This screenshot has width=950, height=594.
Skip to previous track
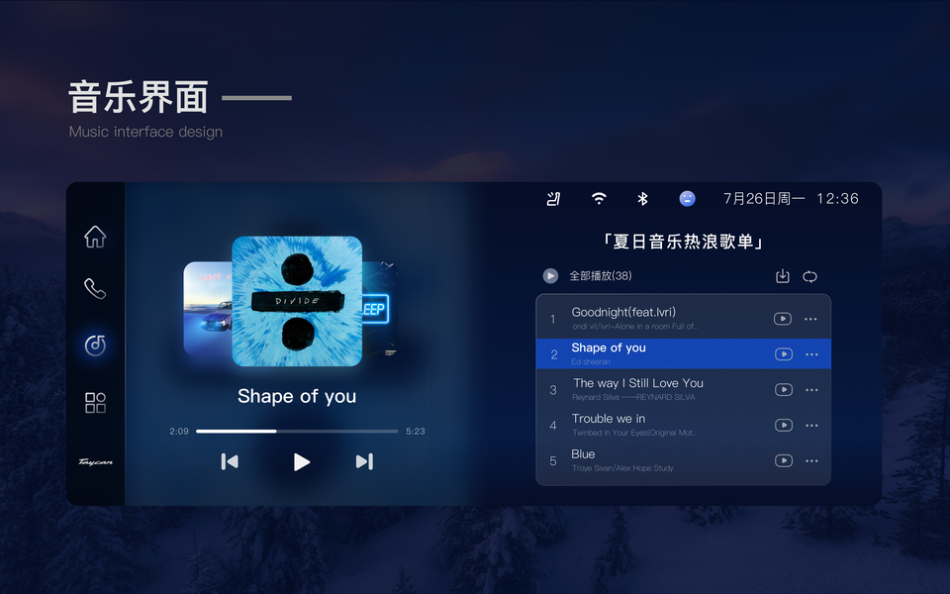(x=230, y=462)
